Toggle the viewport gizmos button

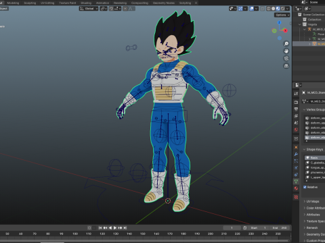pyautogui.click(x=240, y=9)
